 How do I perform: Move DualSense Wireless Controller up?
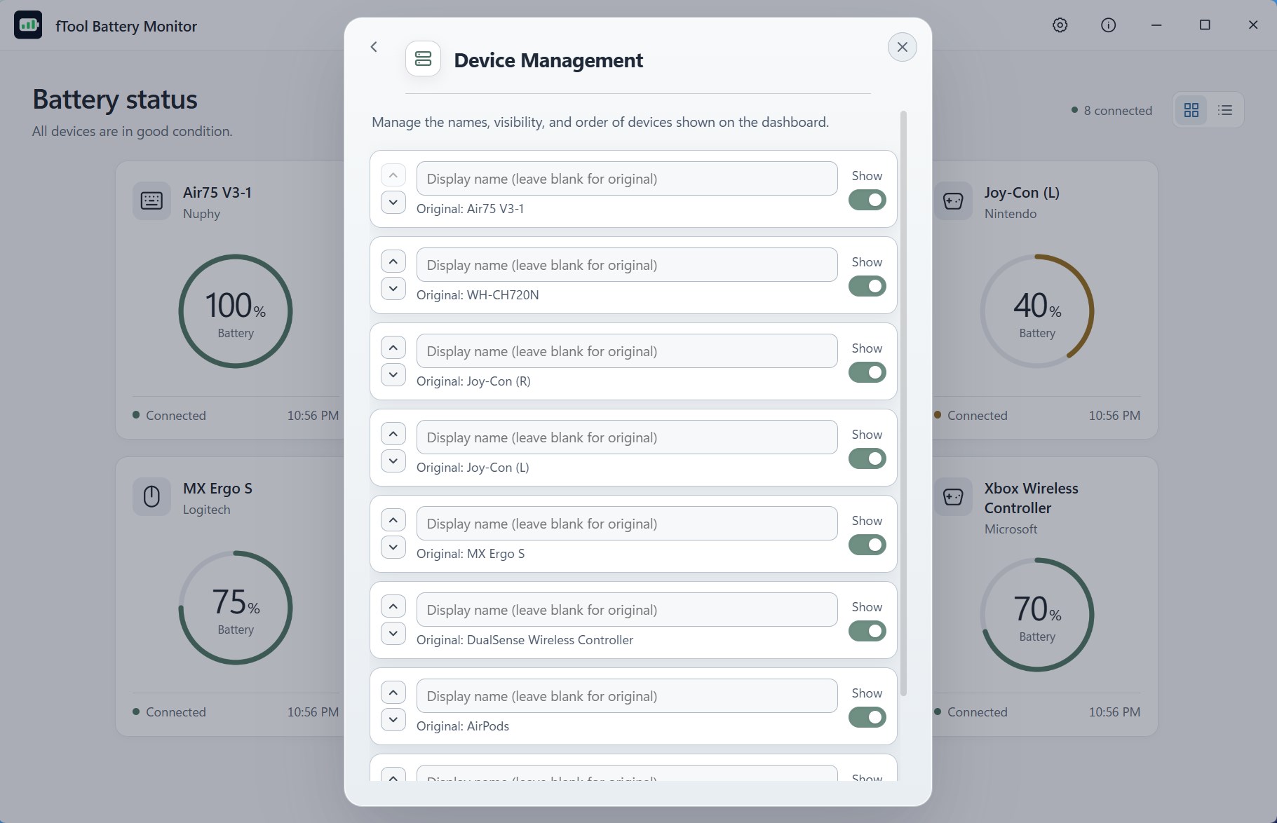coord(393,606)
